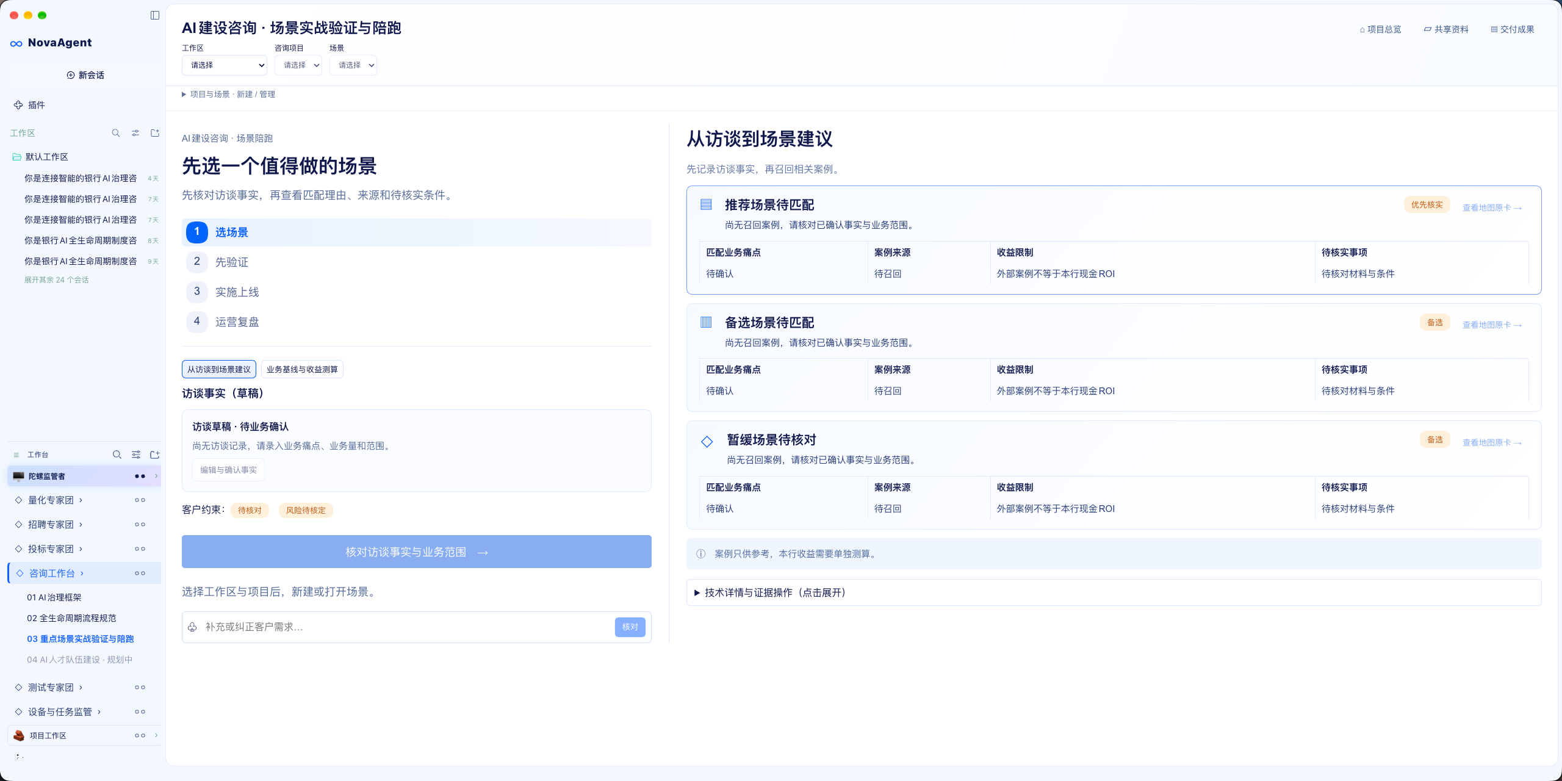The height and width of the screenshot is (781, 1562).
Task: Click 核对访谈事实与业务范围 button
Action: (x=417, y=552)
